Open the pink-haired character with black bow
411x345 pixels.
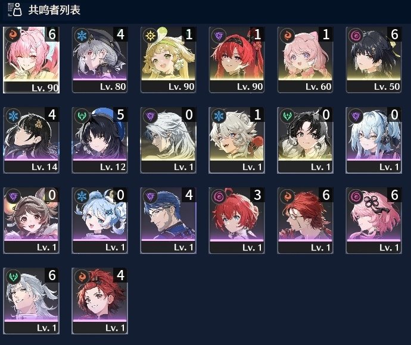click(373, 221)
